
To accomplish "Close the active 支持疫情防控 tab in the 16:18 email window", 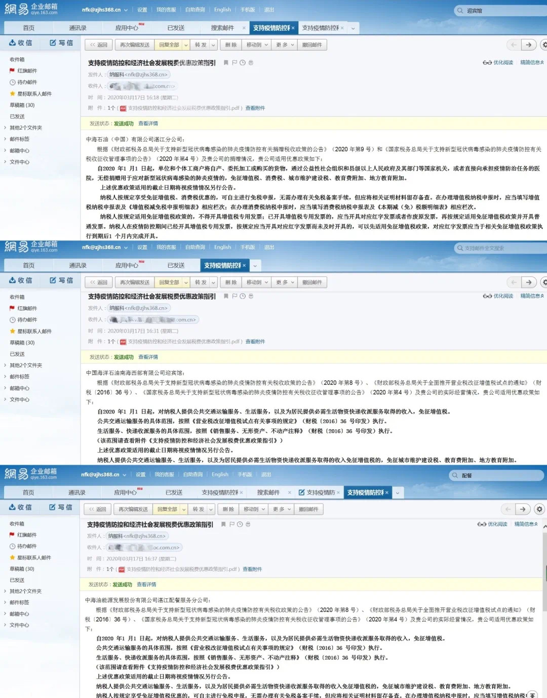I will click(293, 28).
